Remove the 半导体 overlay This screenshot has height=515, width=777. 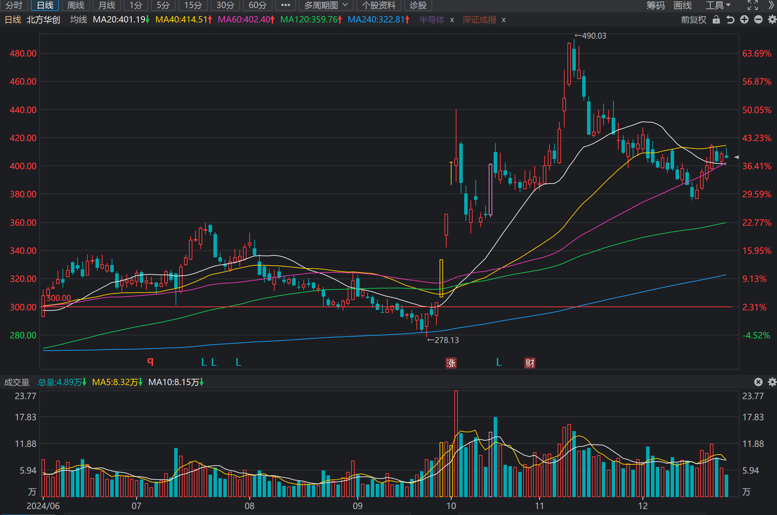point(452,20)
